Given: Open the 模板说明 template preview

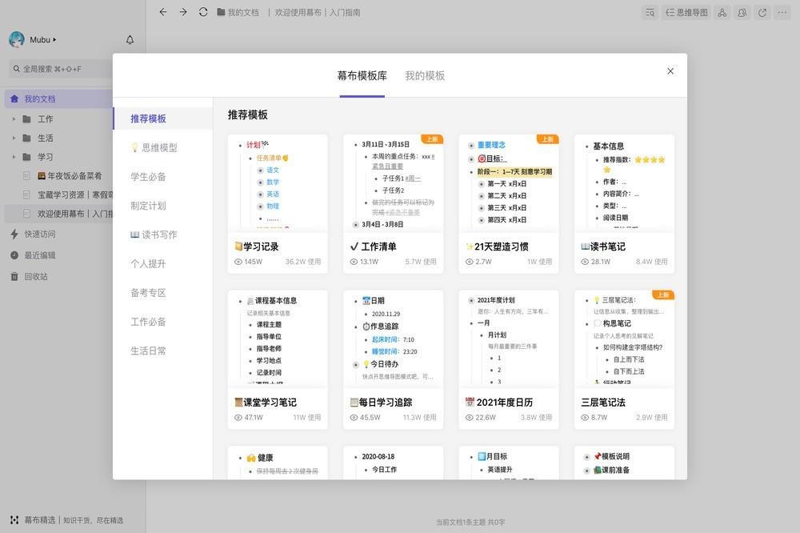Looking at the screenshot, I should pyautogui.click(x=625, y=463).
